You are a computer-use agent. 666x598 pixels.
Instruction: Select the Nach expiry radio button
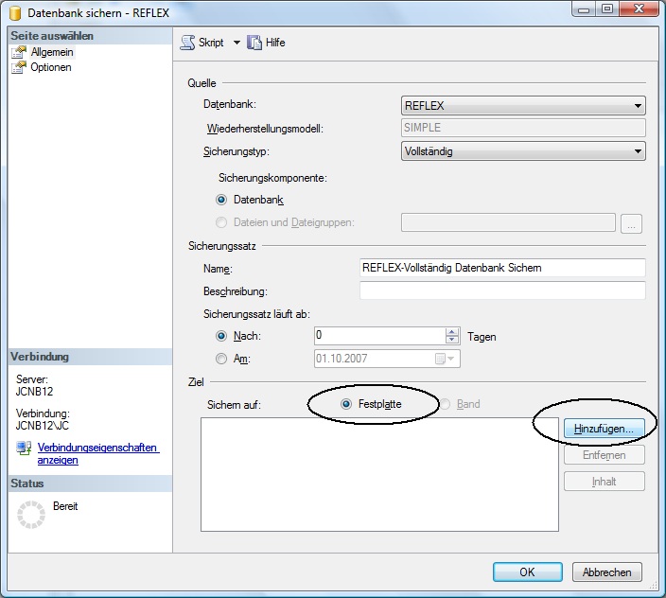(x=221, y=337)
